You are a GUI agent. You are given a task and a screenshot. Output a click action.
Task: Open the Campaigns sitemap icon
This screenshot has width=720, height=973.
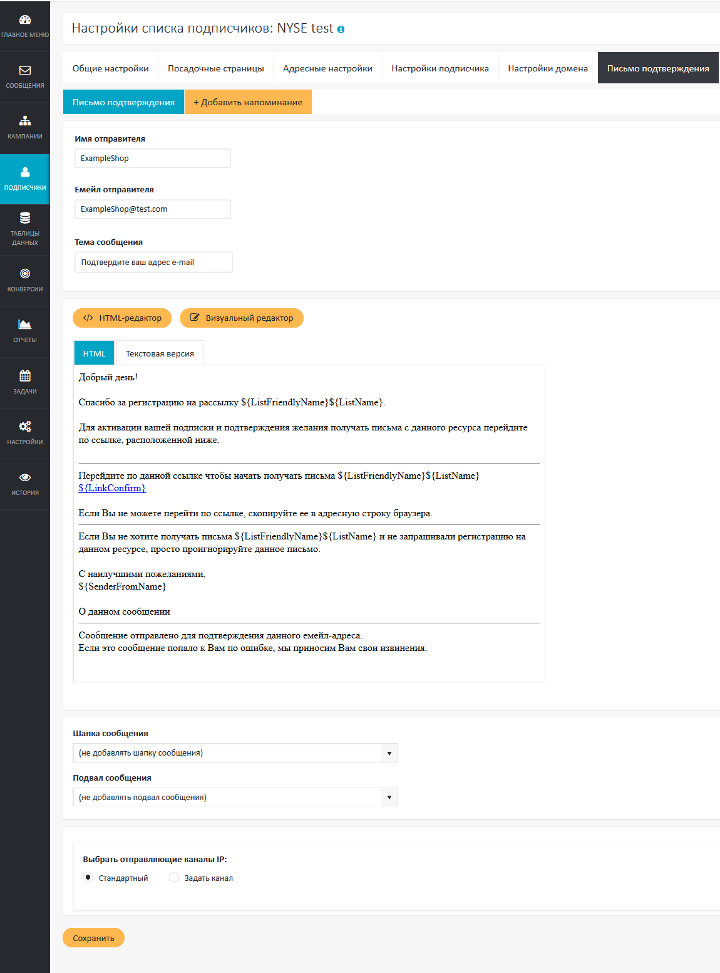[25, 121]
